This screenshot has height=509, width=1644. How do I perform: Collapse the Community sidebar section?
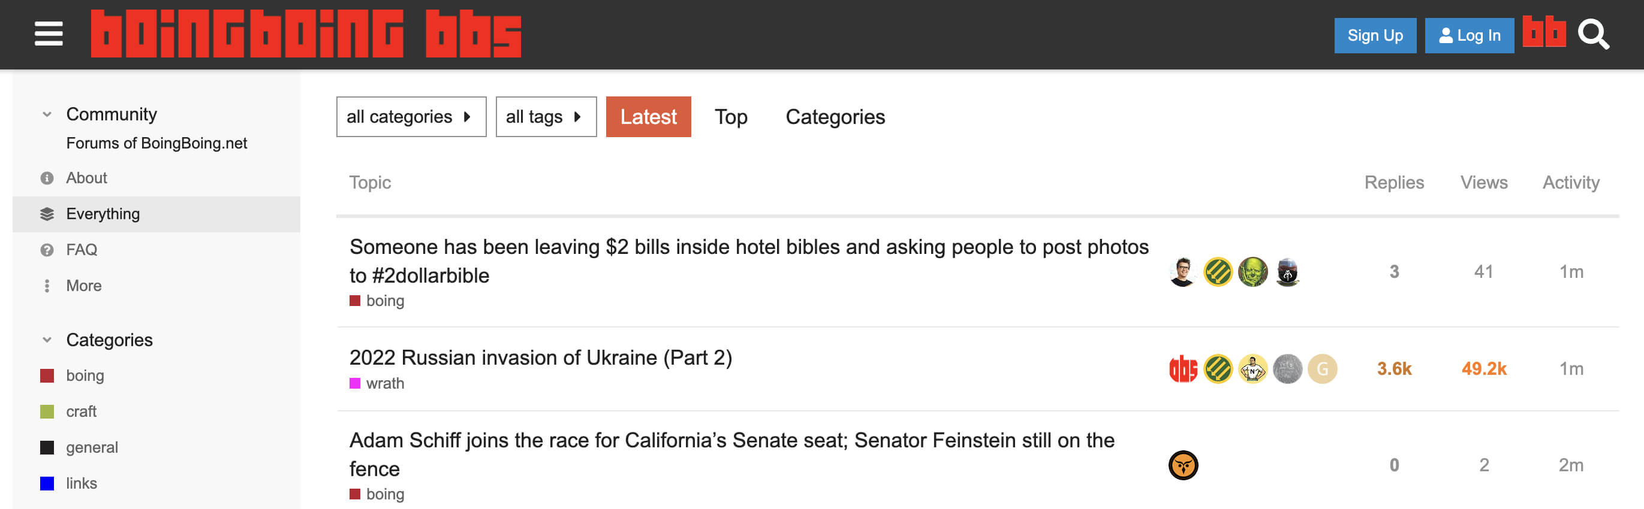47,114
